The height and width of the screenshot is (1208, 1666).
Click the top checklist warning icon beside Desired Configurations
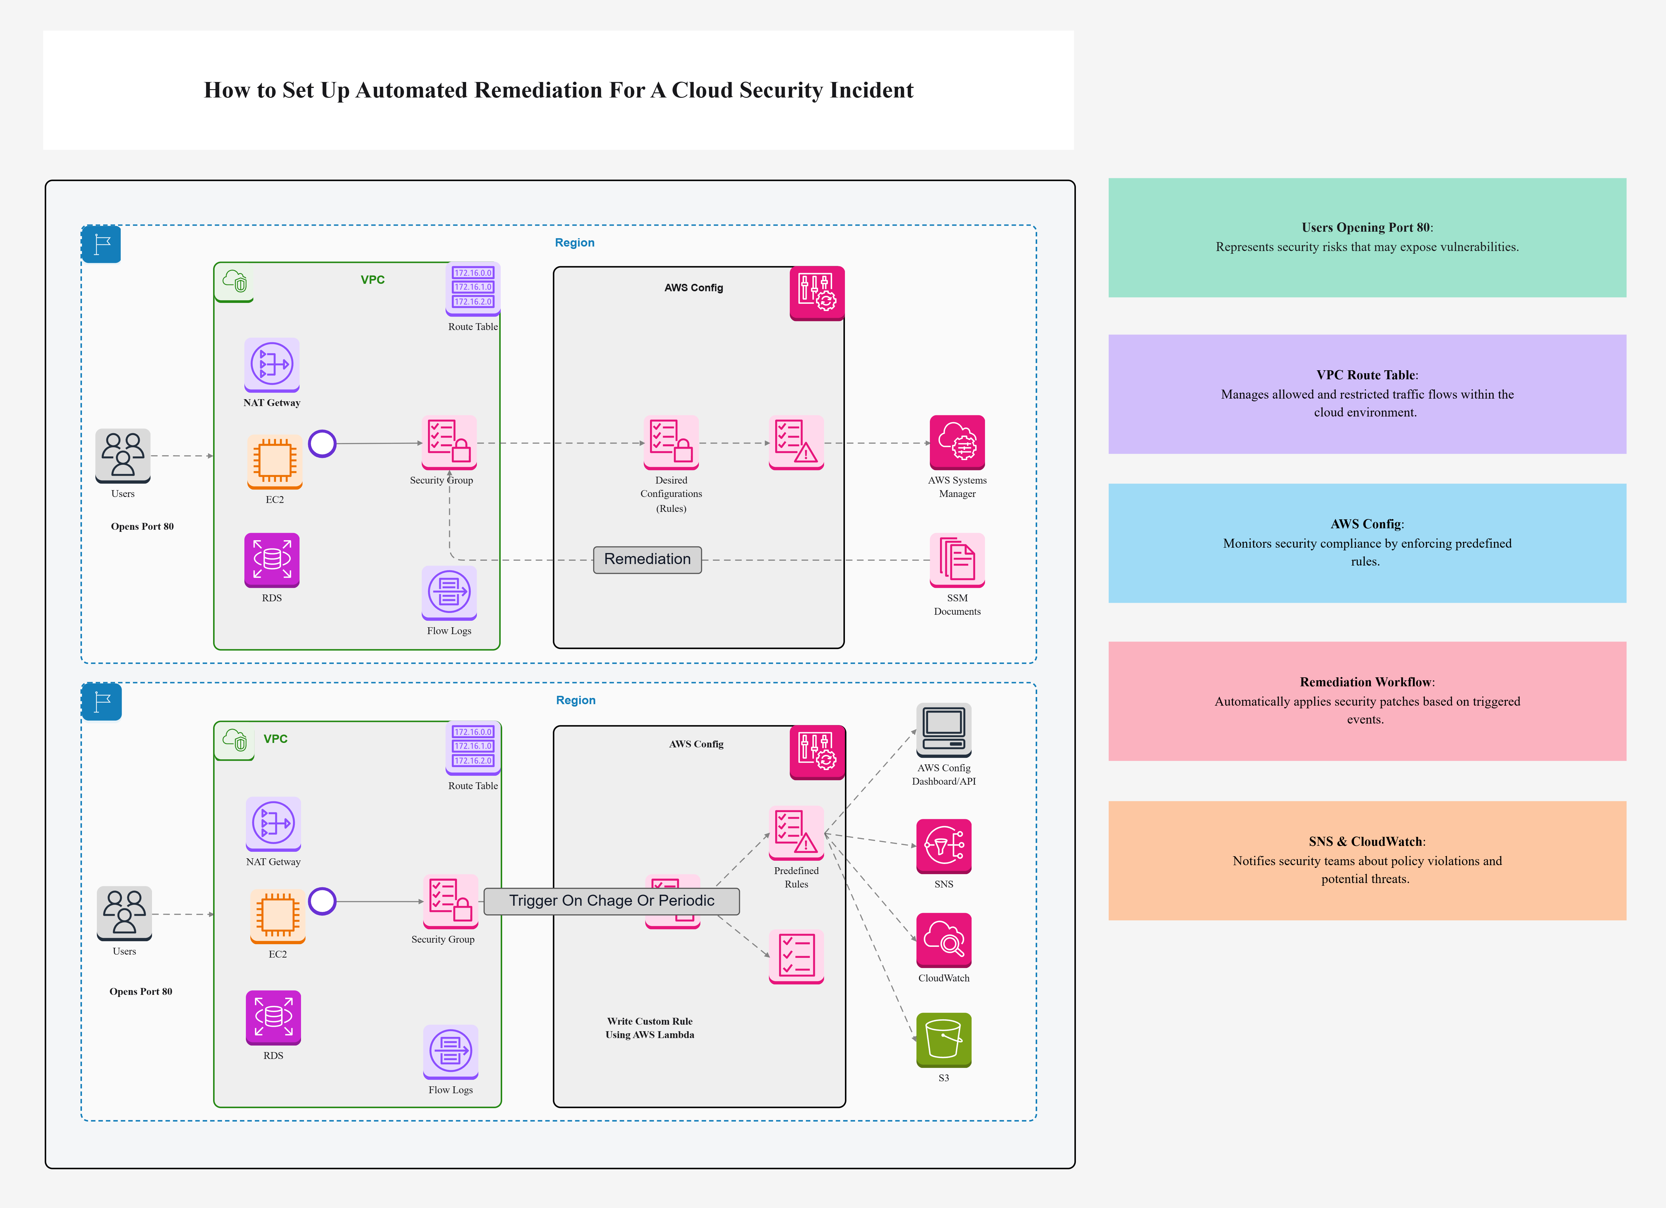(796, 442)
